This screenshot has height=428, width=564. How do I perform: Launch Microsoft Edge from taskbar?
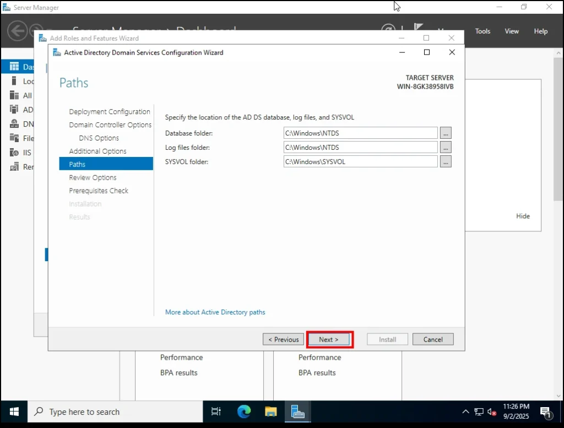pos(244,412)
